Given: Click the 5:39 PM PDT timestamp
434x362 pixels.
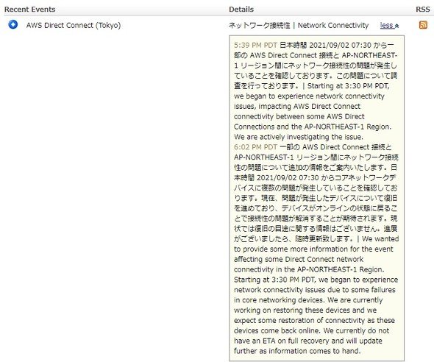Looking at the screenshot, I should coord(255,45).
